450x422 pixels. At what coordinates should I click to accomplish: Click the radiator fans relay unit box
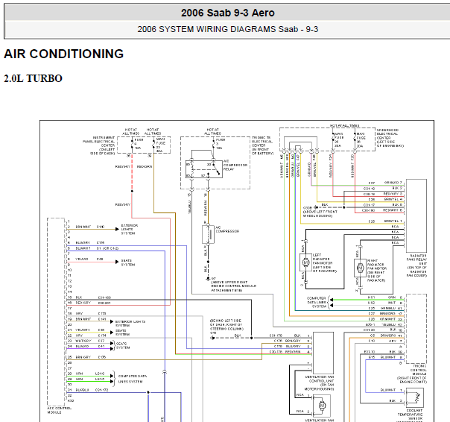(416, 215)
